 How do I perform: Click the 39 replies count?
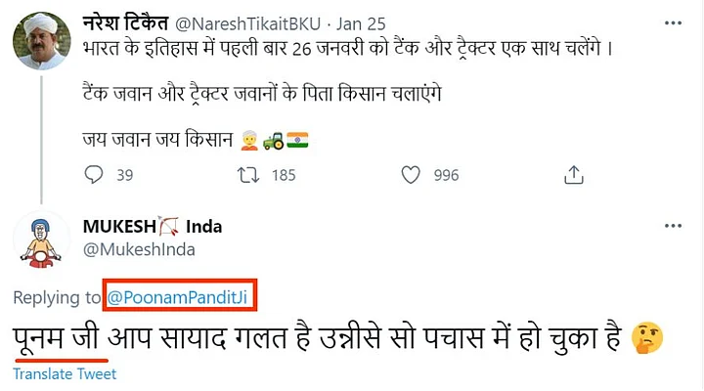pyautogui.click(x=124, y=176)
